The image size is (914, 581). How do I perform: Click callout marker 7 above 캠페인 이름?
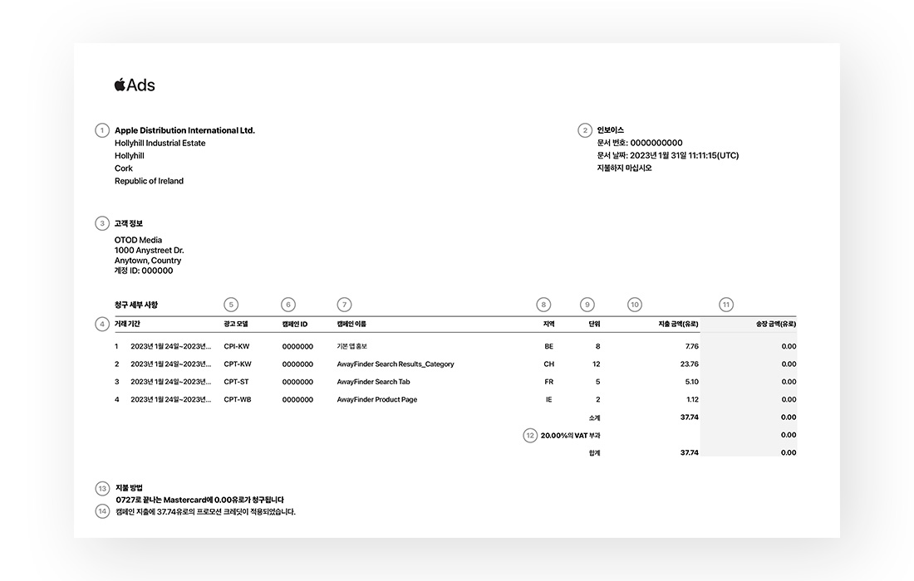pos(345,305)
